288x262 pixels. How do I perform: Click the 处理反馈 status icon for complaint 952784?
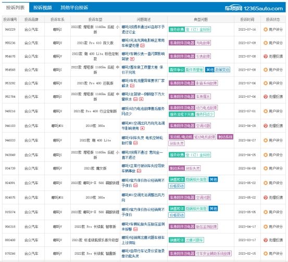pyautogui.click(x=266, y=97)
